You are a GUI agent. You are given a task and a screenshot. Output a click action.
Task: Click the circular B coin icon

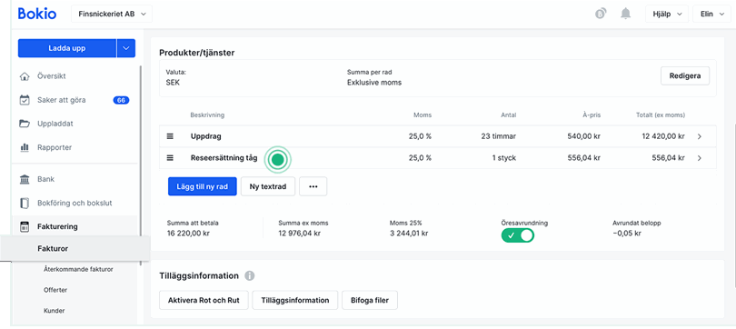click(x=601, y=14)
